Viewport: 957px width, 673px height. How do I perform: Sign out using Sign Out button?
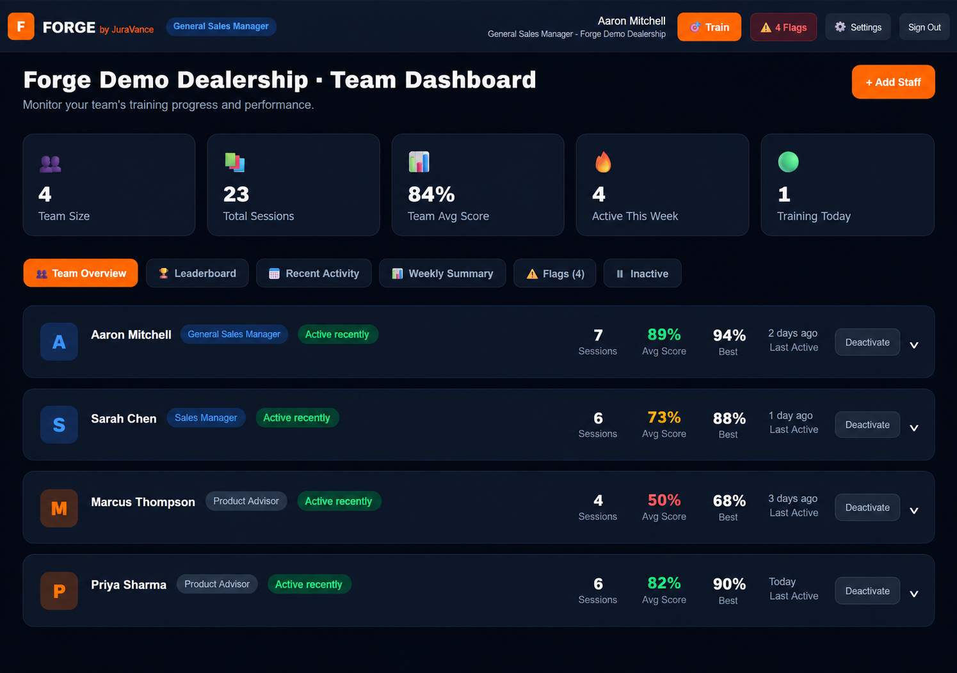tap(924, 27)
